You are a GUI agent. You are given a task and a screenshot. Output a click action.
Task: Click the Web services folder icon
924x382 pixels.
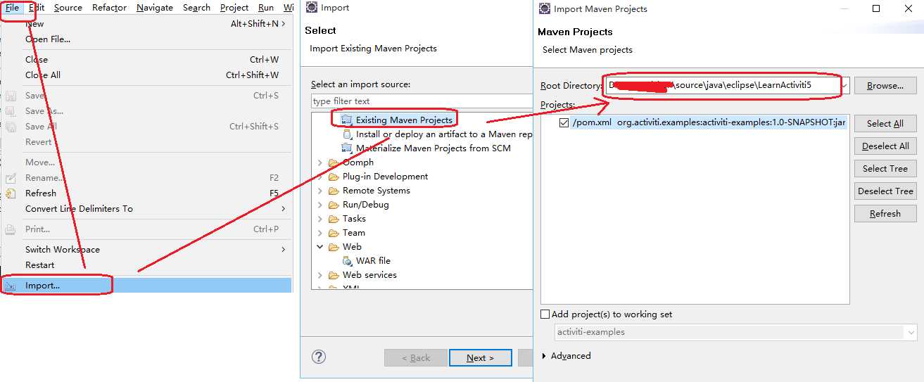click(x=334, y=275)
